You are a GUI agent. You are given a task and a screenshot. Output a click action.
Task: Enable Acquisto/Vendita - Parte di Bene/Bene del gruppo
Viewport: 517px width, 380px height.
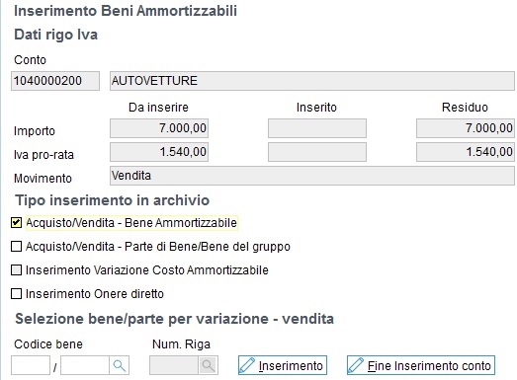[16, 247]
